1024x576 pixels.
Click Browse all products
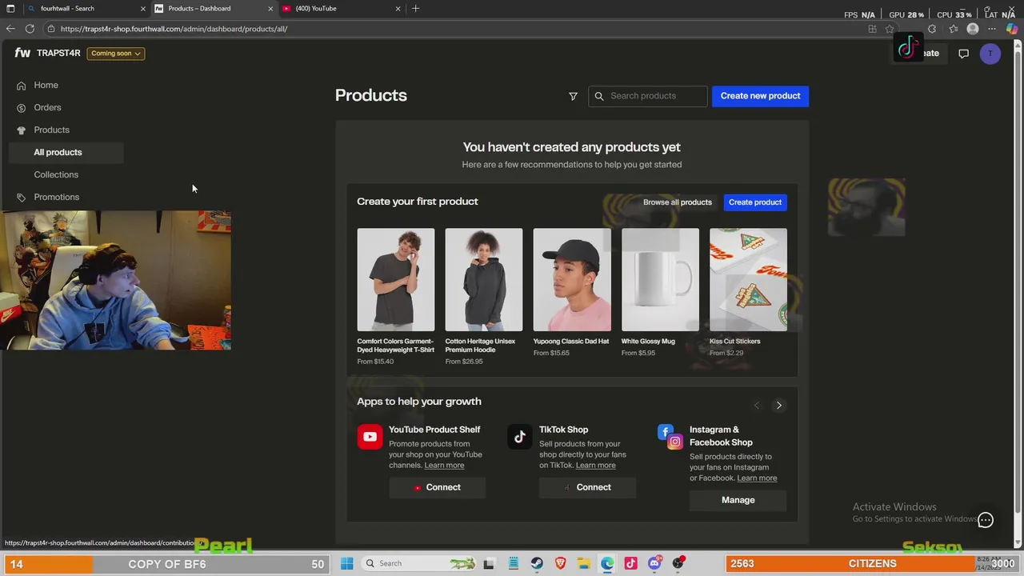click(678, 202)
